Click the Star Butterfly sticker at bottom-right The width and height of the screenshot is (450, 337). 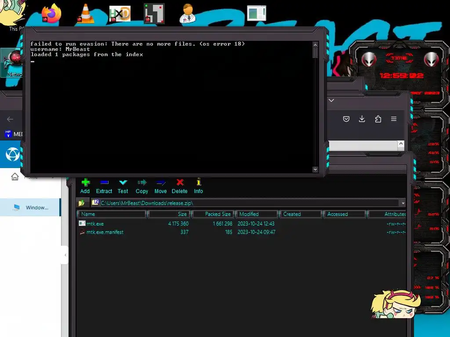pyautogui.click(x=396, y=304)
